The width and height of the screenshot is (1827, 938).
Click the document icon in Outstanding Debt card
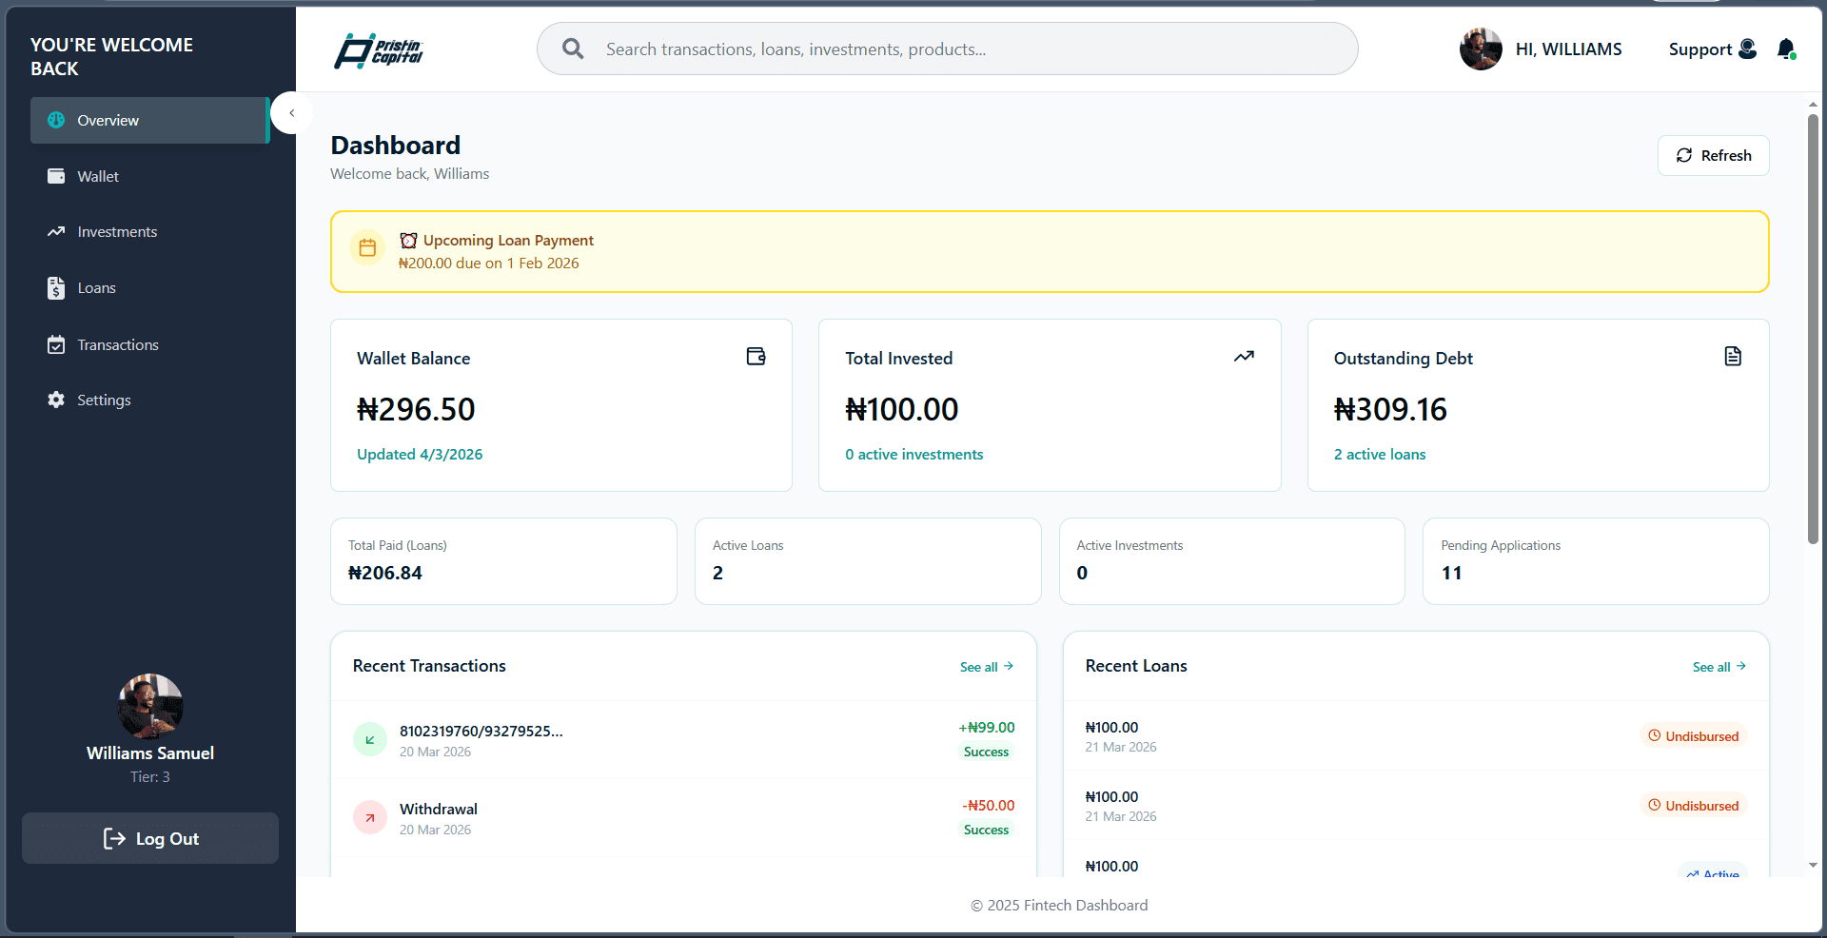pos(1733,357)
